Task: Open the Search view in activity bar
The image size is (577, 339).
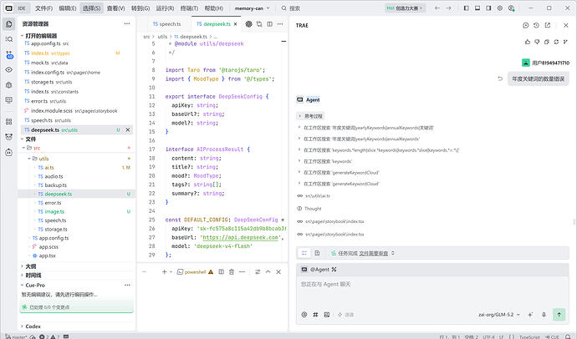Action: [9, 39]
